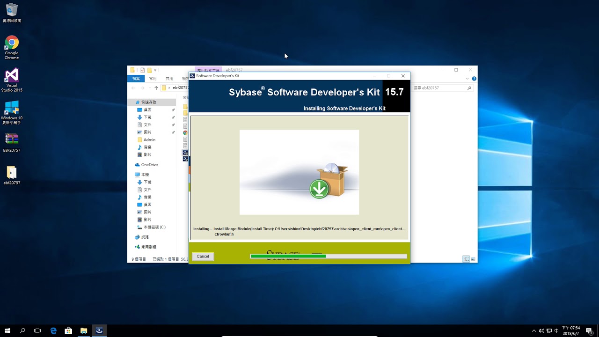Unpin 文件 using its pin icon
This screenshot has width=599, height=337.
[173, 125]
